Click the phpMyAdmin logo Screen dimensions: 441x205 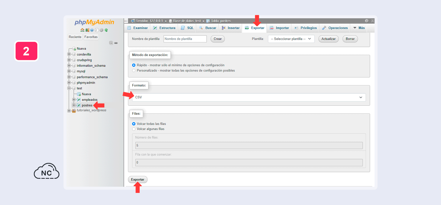click(x=94, y=22)
